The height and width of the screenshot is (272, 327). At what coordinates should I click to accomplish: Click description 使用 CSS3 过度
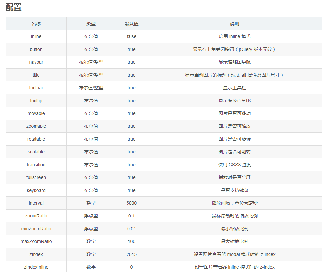point(235,165)
